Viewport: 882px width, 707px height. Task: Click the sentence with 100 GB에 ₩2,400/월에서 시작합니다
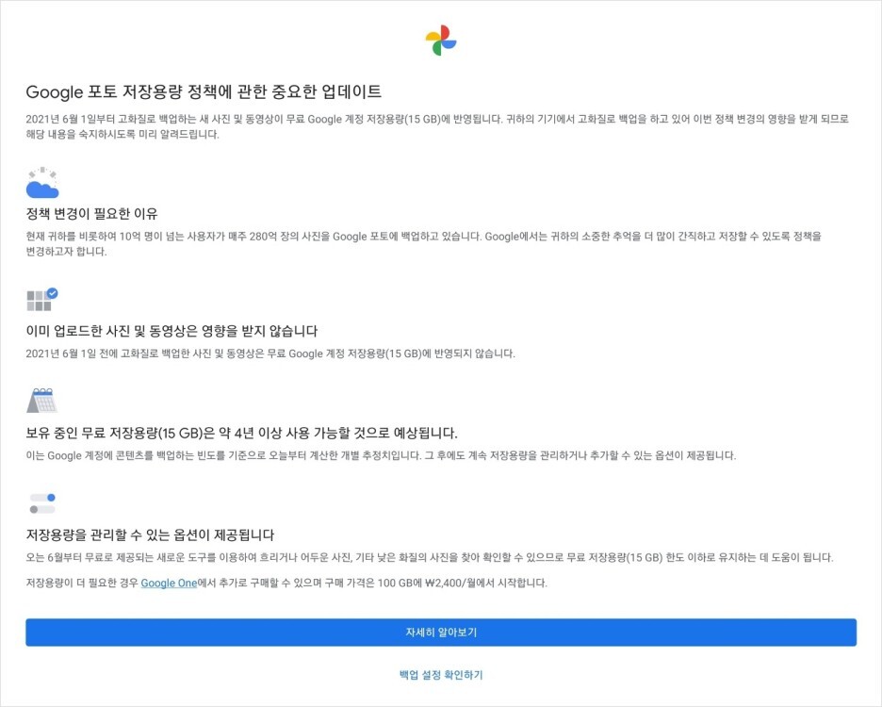point(286,583)
